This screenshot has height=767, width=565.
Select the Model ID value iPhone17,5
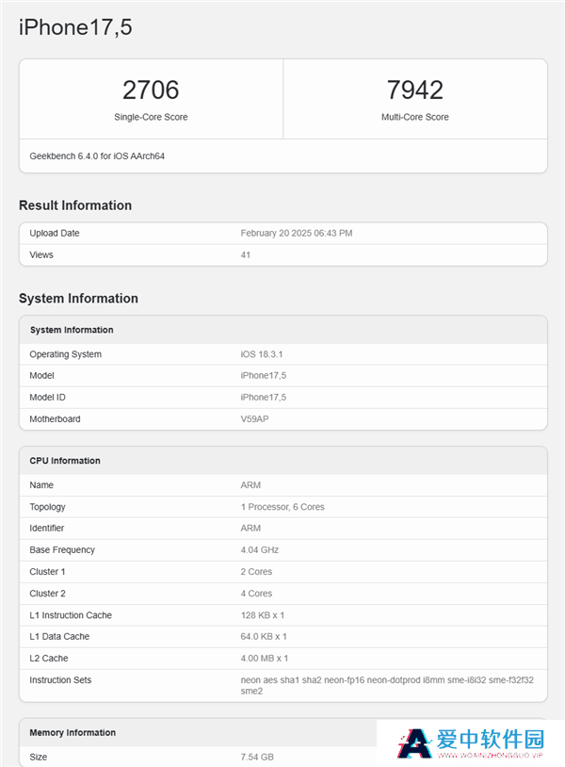click(264, 398)
